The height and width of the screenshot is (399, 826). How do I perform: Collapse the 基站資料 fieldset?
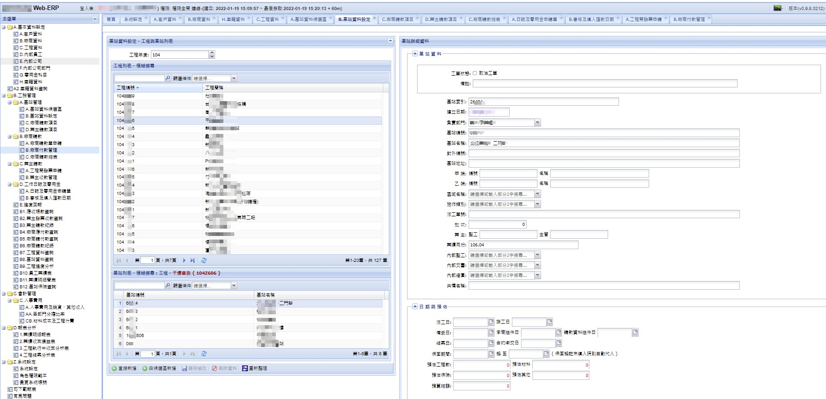pos(415,53)
